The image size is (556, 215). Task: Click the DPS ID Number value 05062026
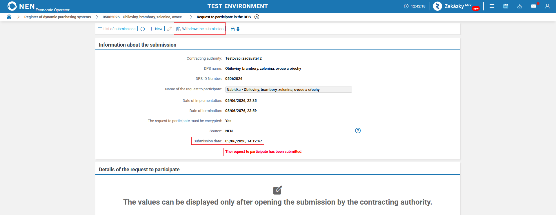[234, 79]
